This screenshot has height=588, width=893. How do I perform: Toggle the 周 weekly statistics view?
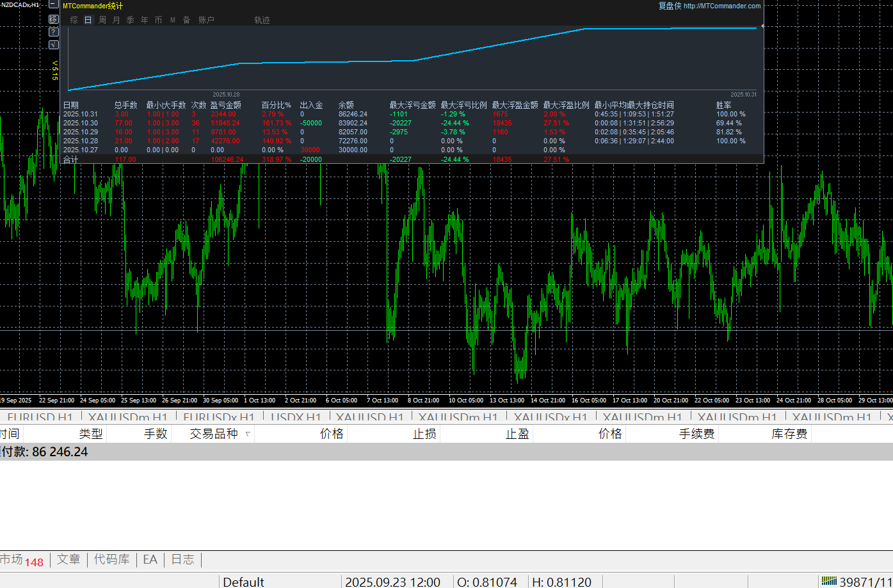[x=102, y=20]
